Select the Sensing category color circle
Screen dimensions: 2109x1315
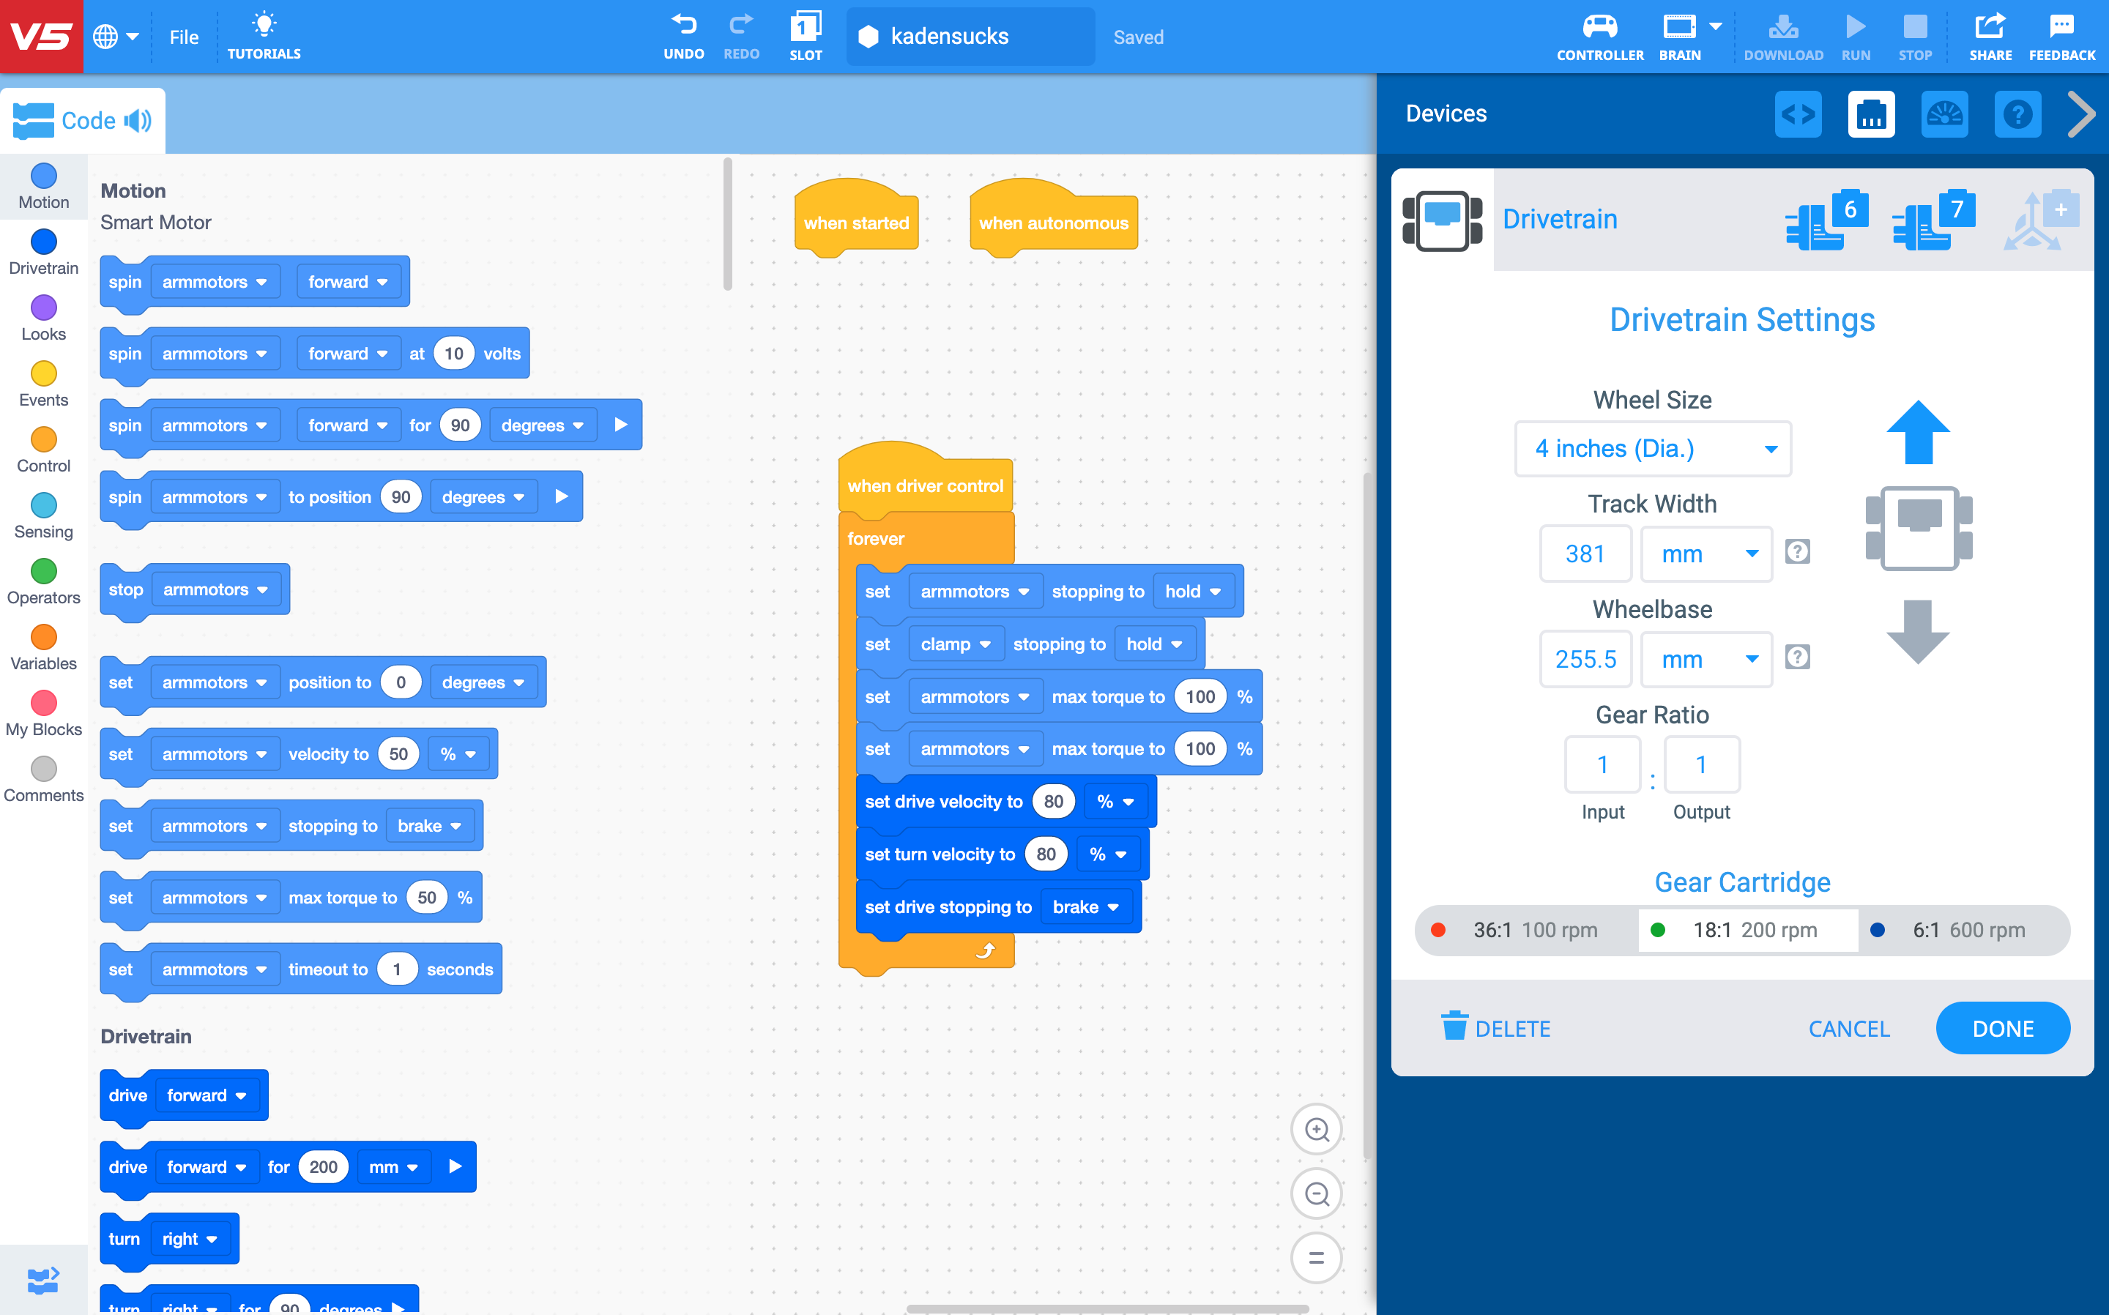(43, 505)
